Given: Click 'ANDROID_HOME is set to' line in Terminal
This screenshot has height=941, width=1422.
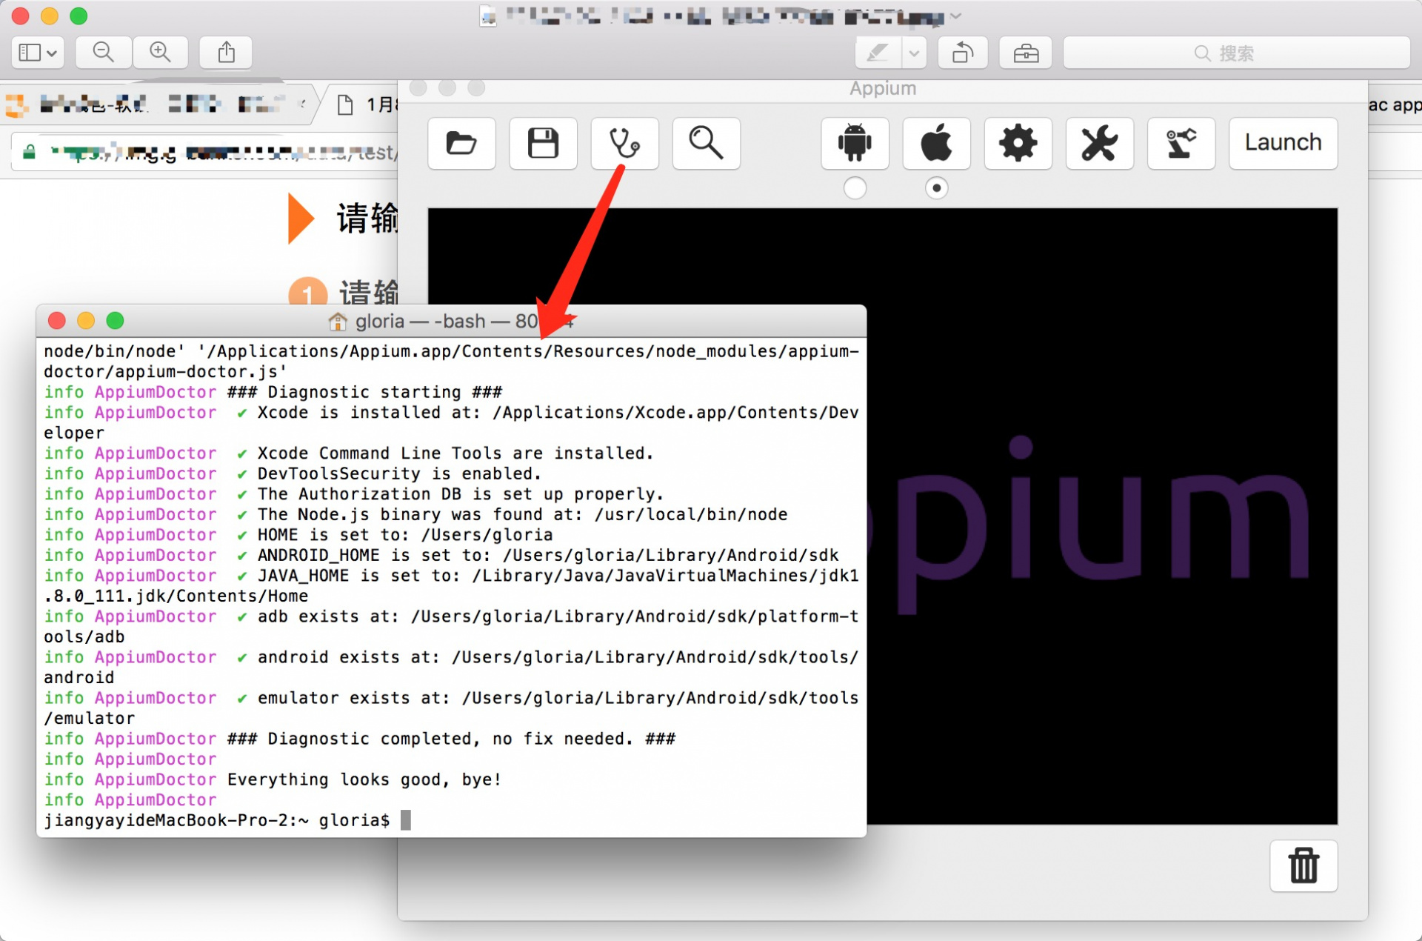Looking at the screenshot, I should coord(547,555).
